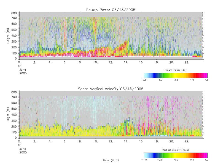Click the -0.5 tick on Vertical Velocity color bar
The image size is (218, 168).
[x=160, y=160]
